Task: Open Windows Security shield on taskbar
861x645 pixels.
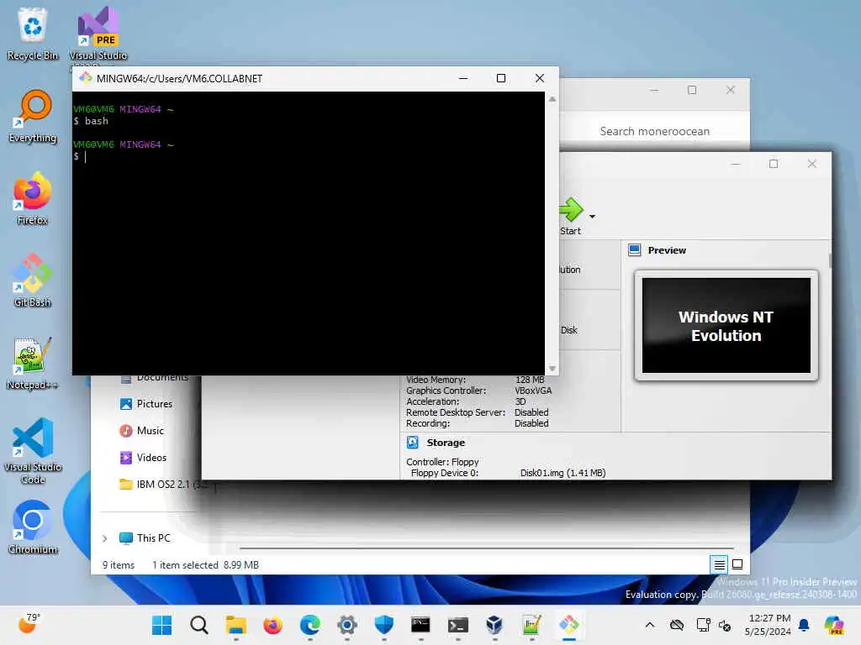Action: (383, 625)
